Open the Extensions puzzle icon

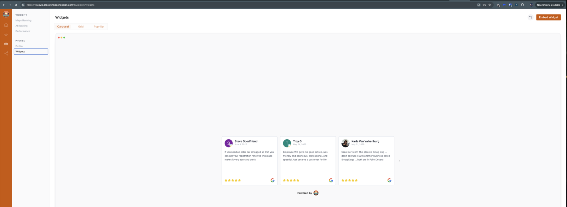(x=522, y=5)
